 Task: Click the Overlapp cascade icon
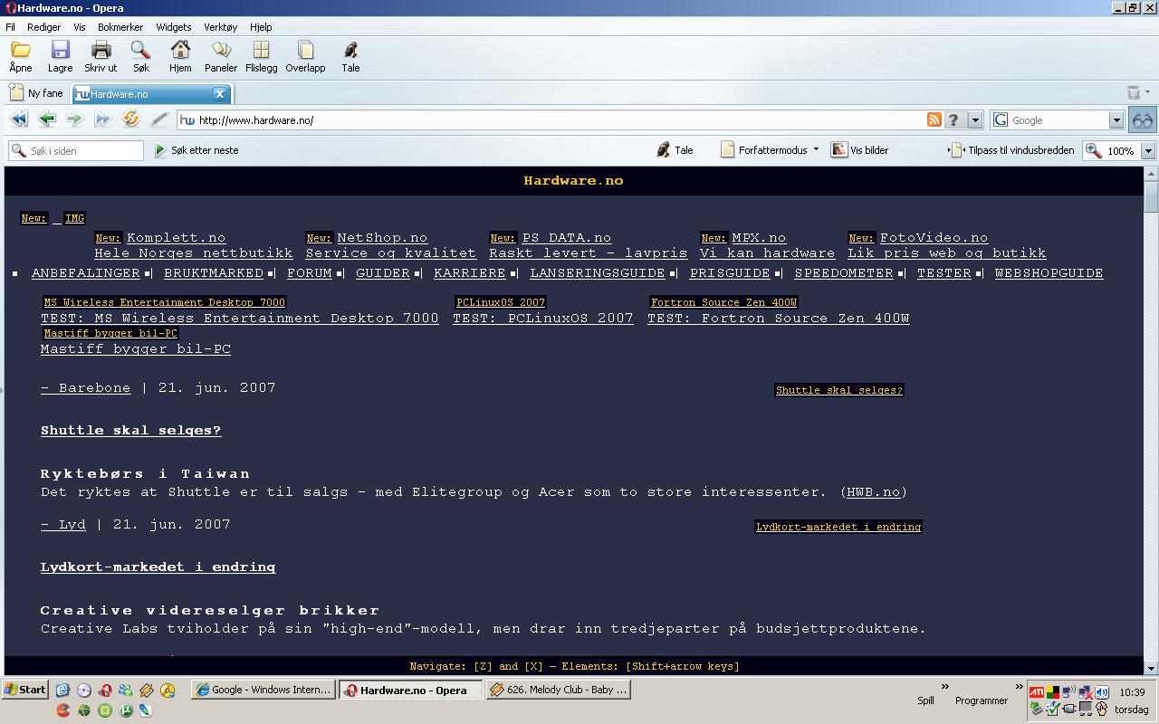click(305, 50)
